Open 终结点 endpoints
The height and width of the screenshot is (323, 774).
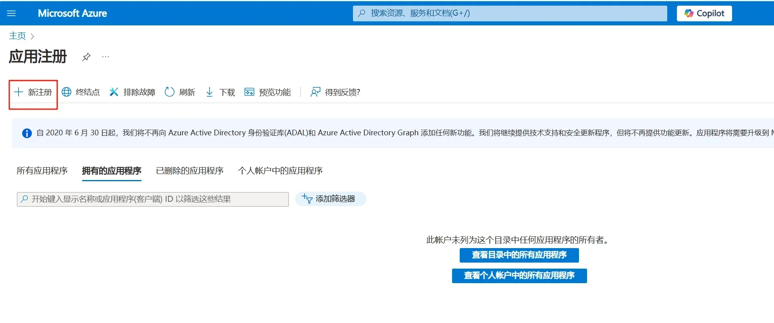[x=81, y=92]
